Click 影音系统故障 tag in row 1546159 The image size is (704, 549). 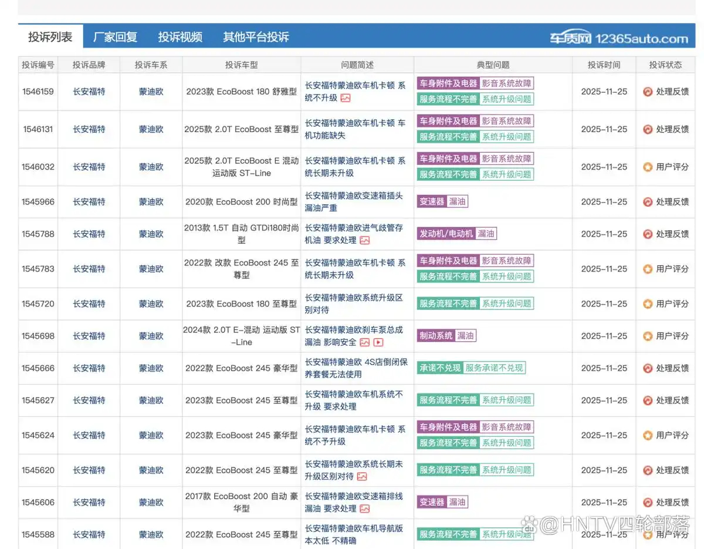click(507, 84)
